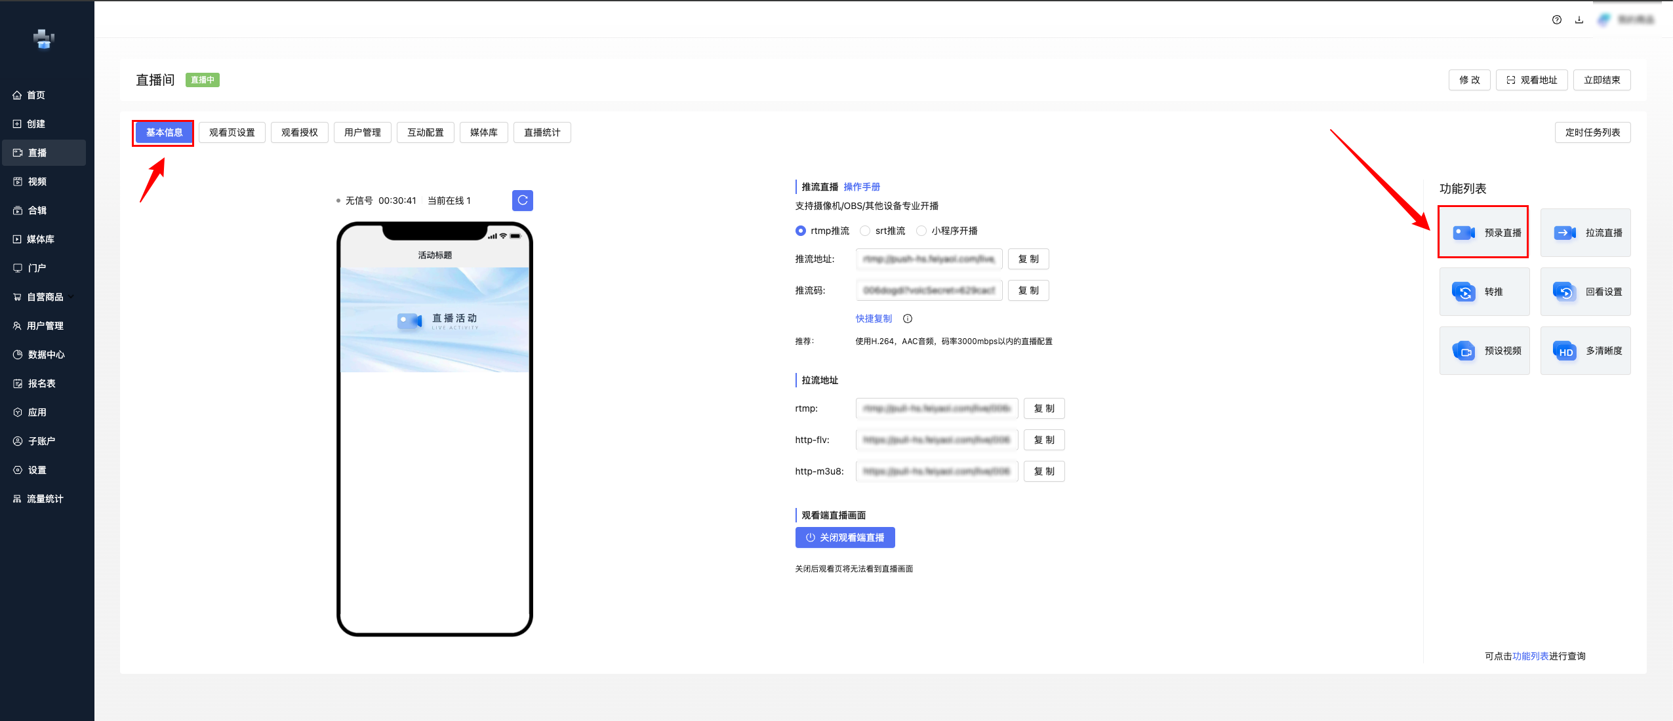Select the srt推流 radio option

coord(865,231)
